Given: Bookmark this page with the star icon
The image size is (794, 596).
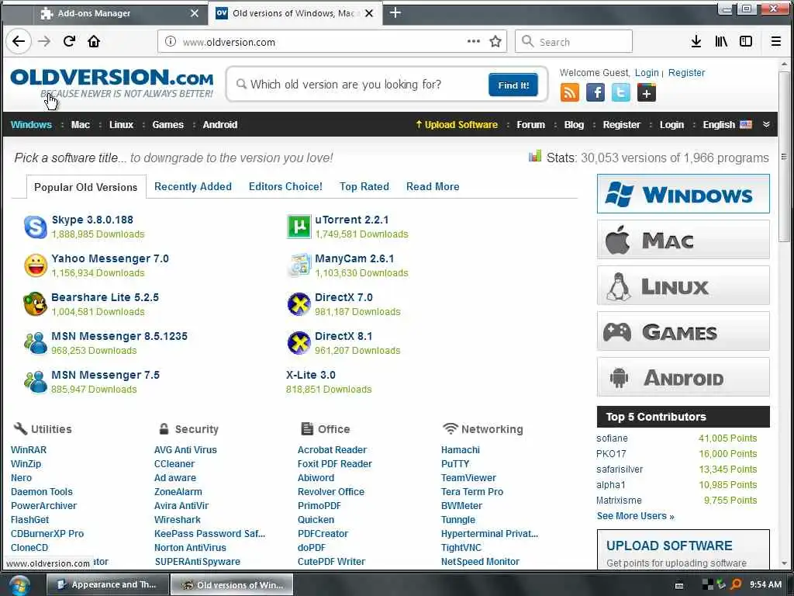Looking at the screenshot, I should [495, 42].
